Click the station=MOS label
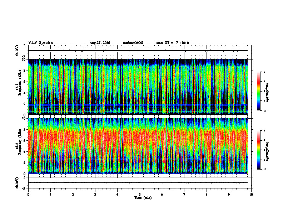283x218 pixels. point(133,43)
